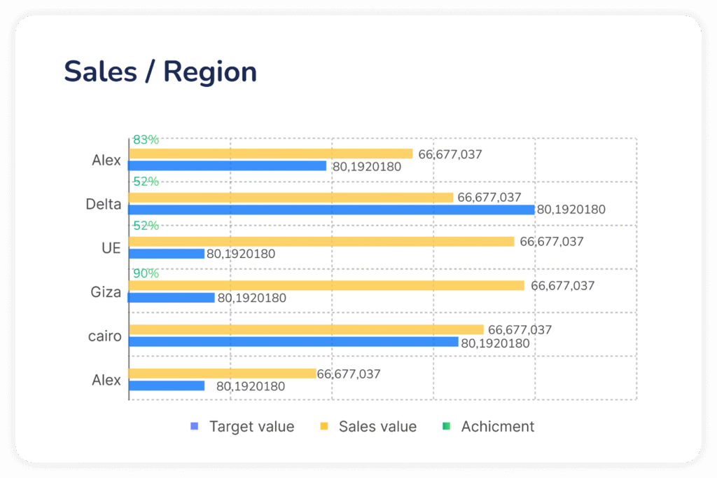Toggle the Target value legend label

pos(251,427)
